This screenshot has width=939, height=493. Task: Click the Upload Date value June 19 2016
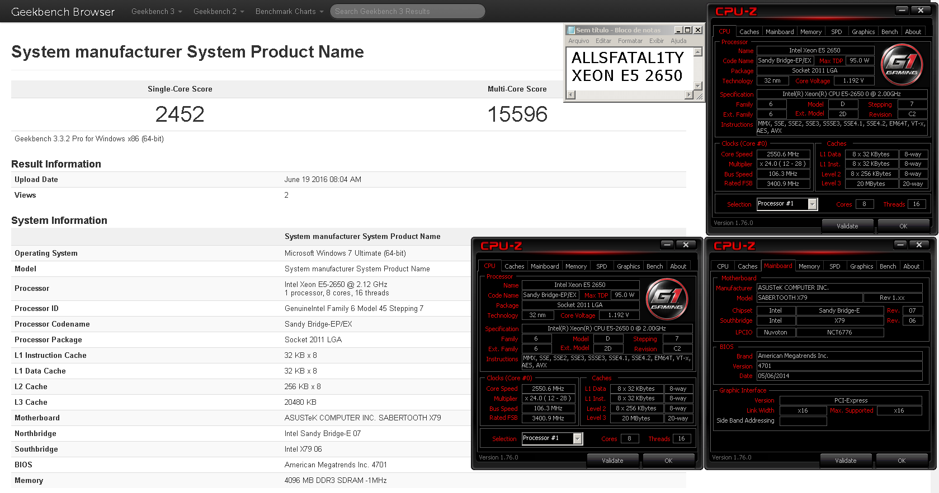323,180
